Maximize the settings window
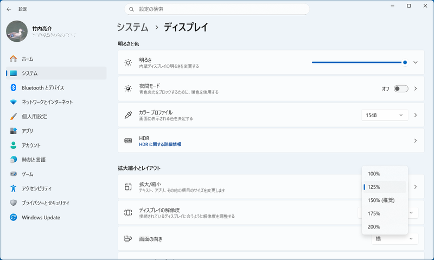Image resolution: width=434 pixels, height=260 pixels. (x=409, y=6)
